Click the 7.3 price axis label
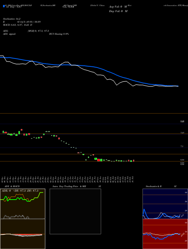Screen dimensions: 188x249 tap(182, 146)
